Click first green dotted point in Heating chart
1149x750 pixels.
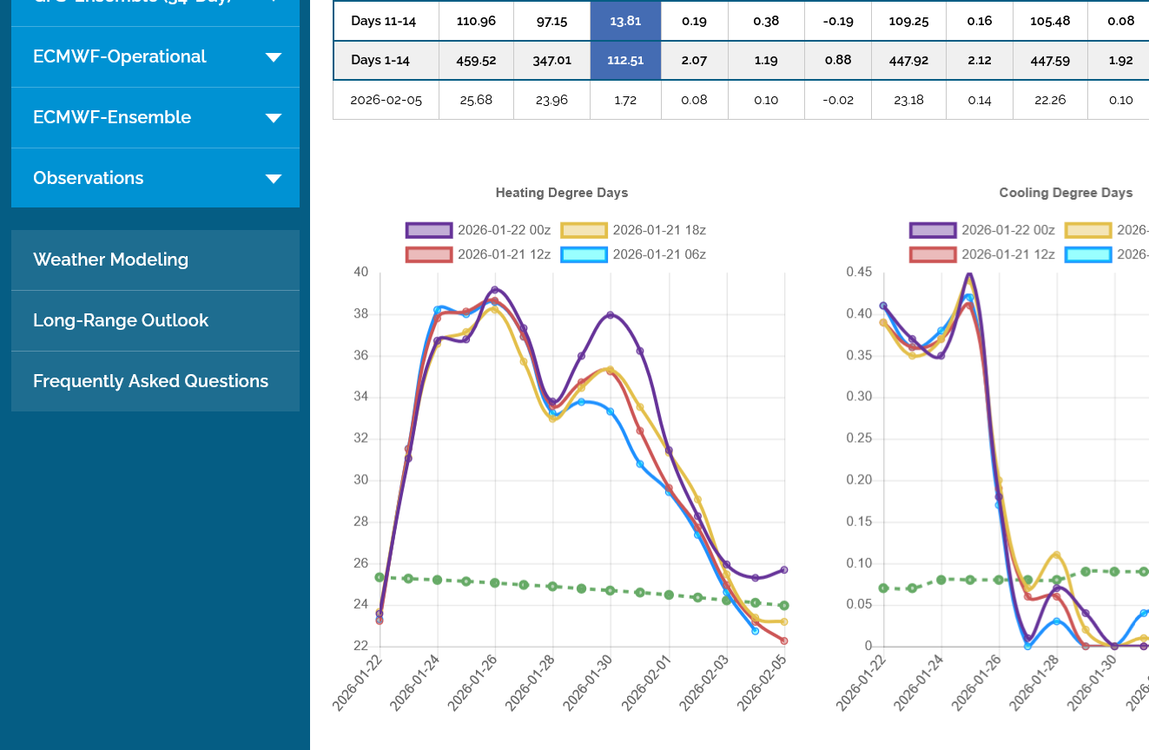(380, 577)
